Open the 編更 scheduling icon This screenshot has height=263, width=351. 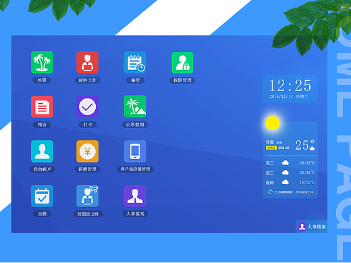135,62
